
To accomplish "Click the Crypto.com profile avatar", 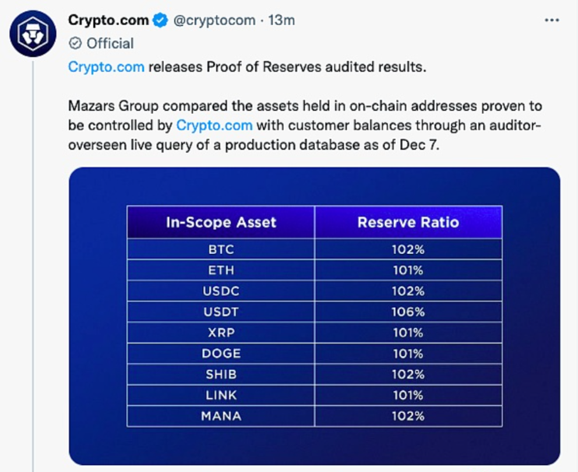I will coord(32,34).
